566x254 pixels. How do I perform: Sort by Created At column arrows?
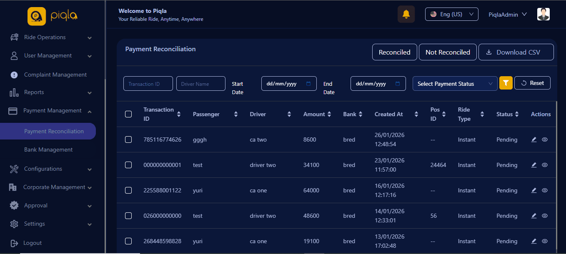click(416, 114)
